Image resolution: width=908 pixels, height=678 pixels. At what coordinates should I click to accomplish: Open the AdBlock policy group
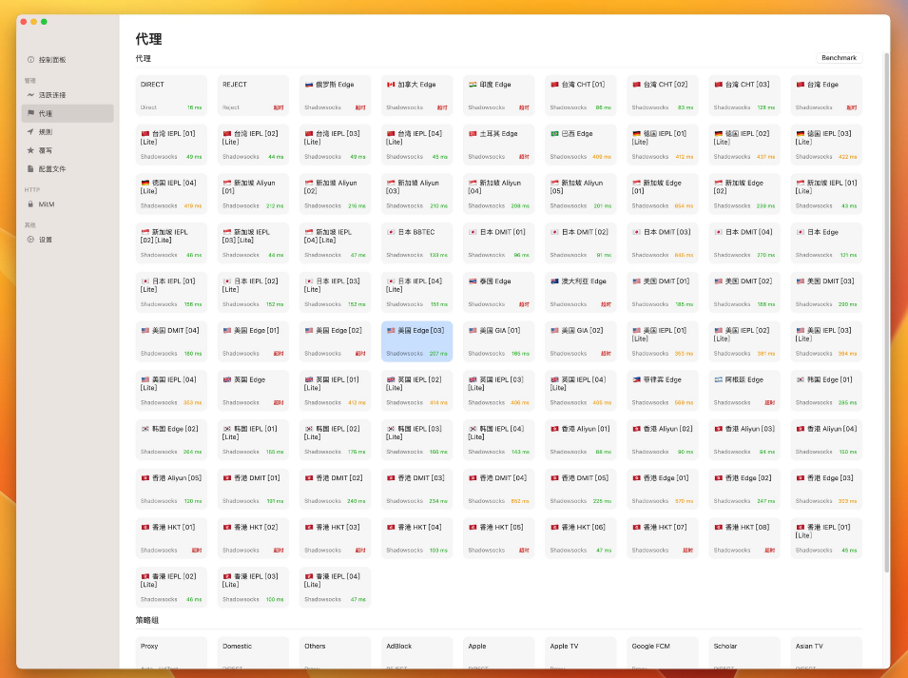click(x=417, y=652)
